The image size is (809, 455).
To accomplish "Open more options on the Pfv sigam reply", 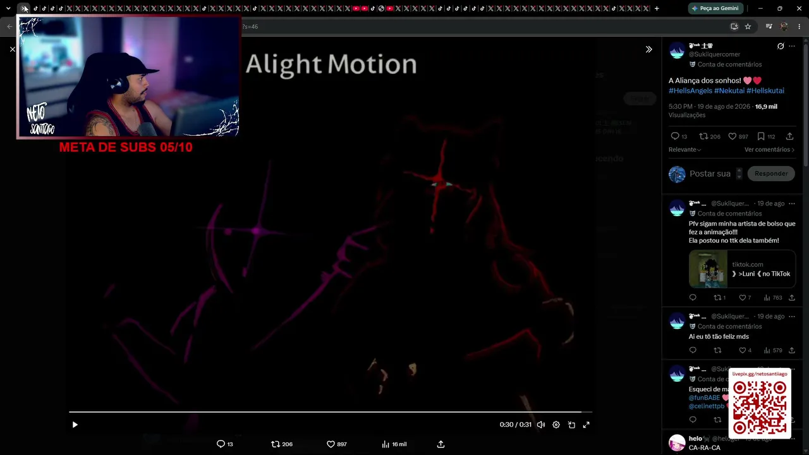I will (x=792, y=203).
